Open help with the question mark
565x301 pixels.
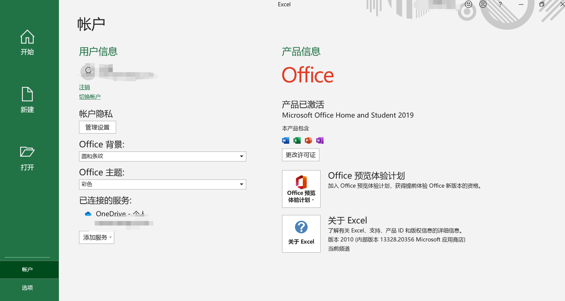click(x=500, y=4)
